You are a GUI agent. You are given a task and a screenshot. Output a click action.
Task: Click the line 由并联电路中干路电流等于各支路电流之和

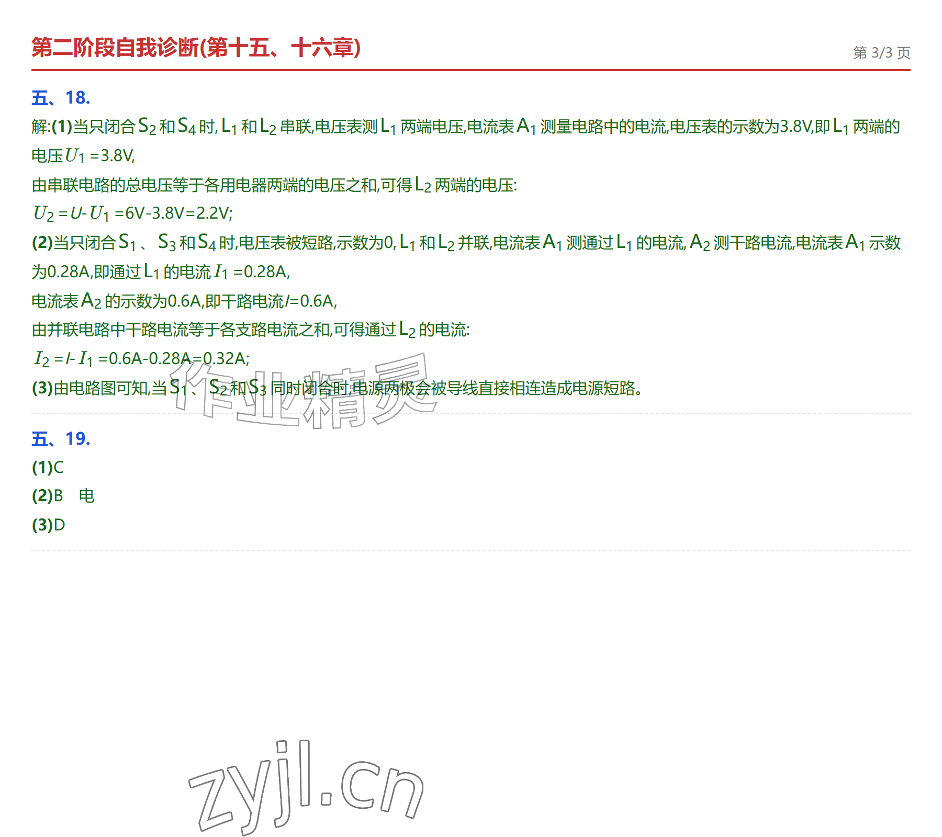251,330
